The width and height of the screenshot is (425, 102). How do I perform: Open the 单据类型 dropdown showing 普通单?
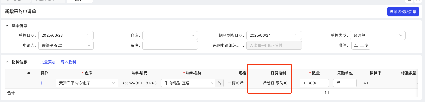[378, 35]
